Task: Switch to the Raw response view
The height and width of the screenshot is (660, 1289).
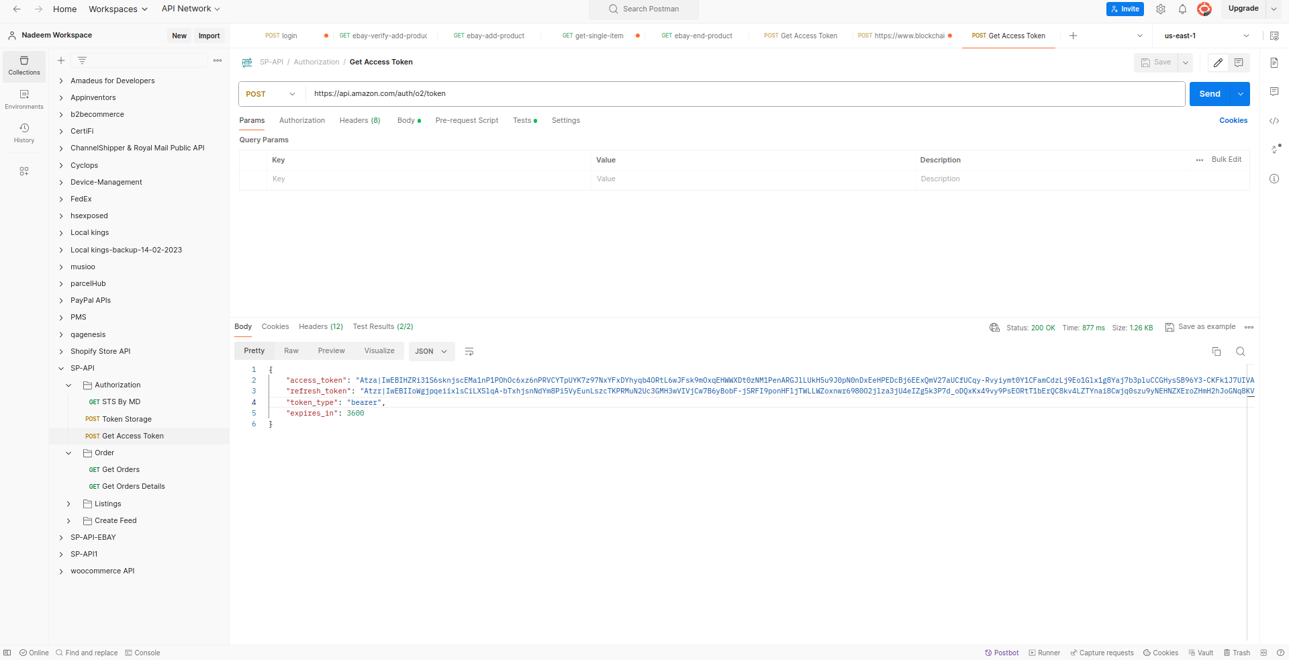Action: [x=291, y=350]
